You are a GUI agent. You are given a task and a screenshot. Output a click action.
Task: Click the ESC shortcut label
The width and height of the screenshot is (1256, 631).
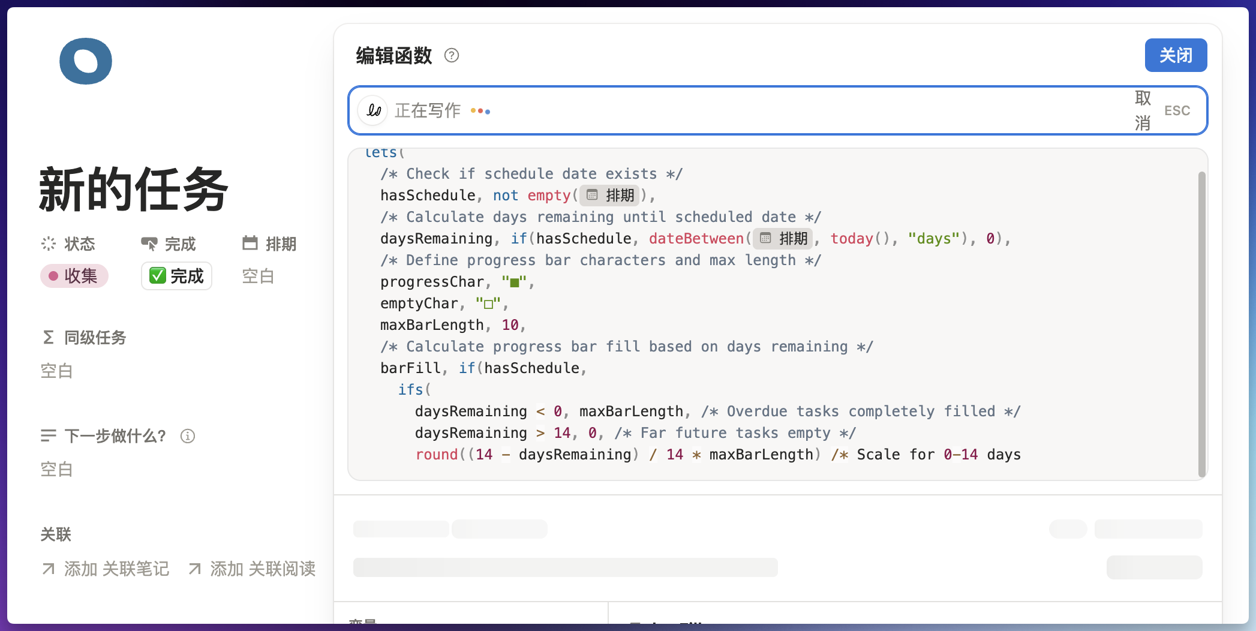coord(1177,110)
